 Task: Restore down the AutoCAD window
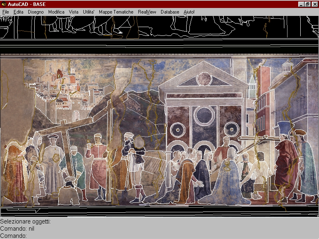(307, 4)
